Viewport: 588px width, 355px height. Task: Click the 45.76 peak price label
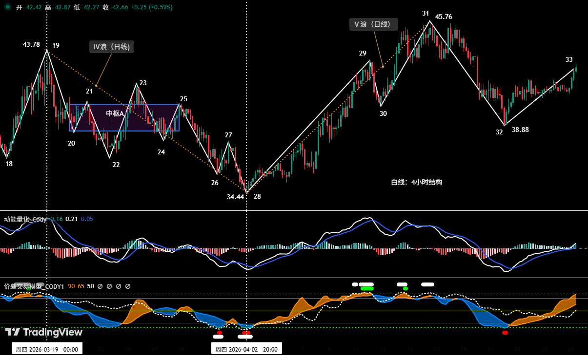[444, 17]
